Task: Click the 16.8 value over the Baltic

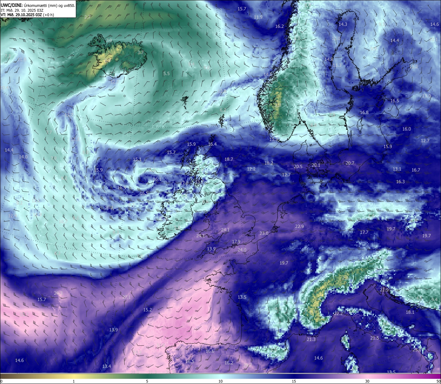Action: 364,112
